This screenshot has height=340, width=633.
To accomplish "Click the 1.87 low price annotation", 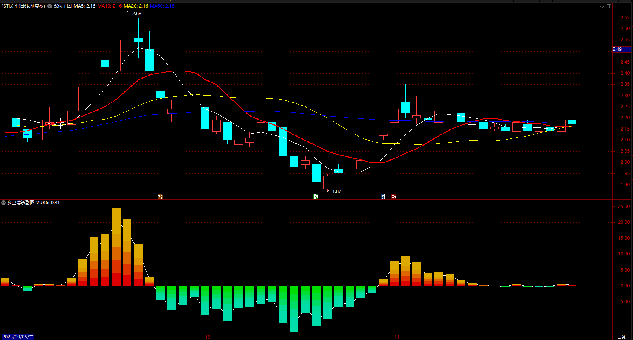I will 337,191.
